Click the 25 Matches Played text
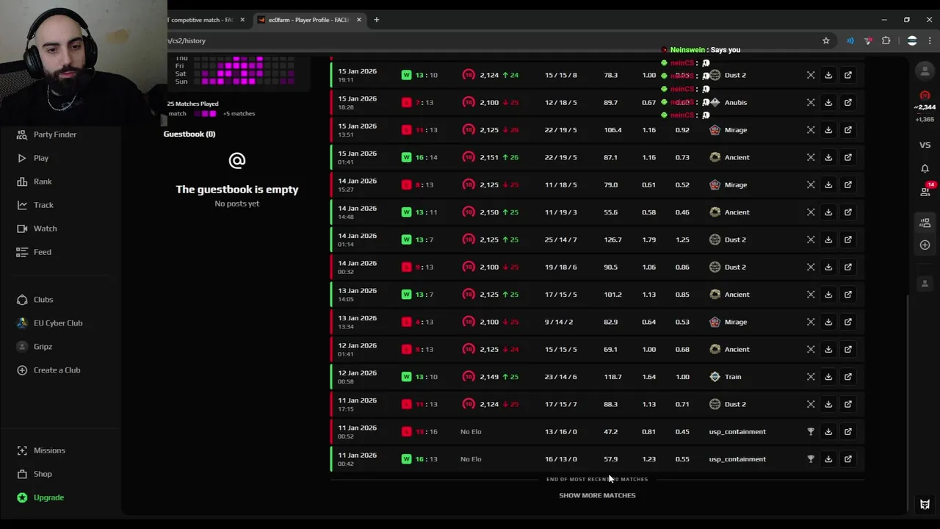Screen dimensions: 940x529 [192, 104]
